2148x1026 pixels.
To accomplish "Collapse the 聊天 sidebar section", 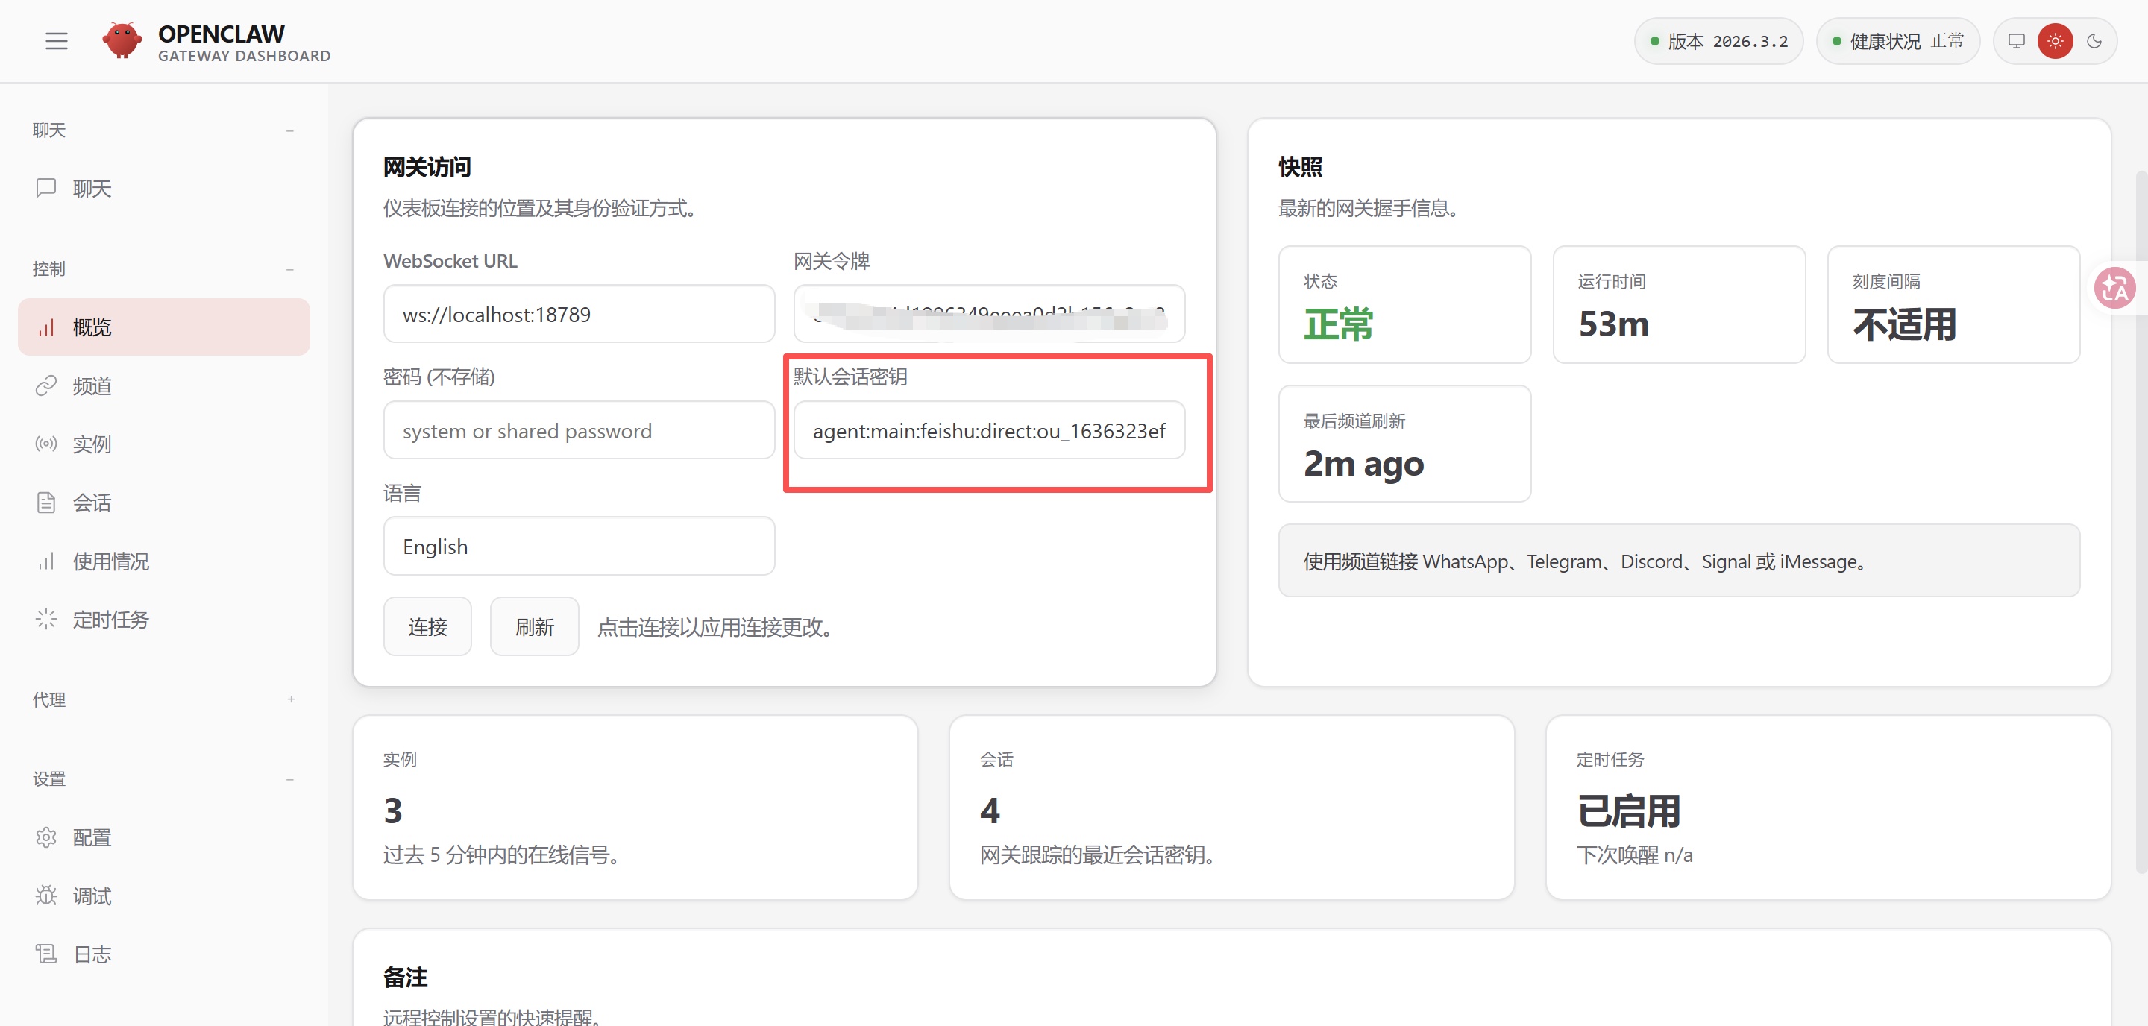I will pos(289,130).
